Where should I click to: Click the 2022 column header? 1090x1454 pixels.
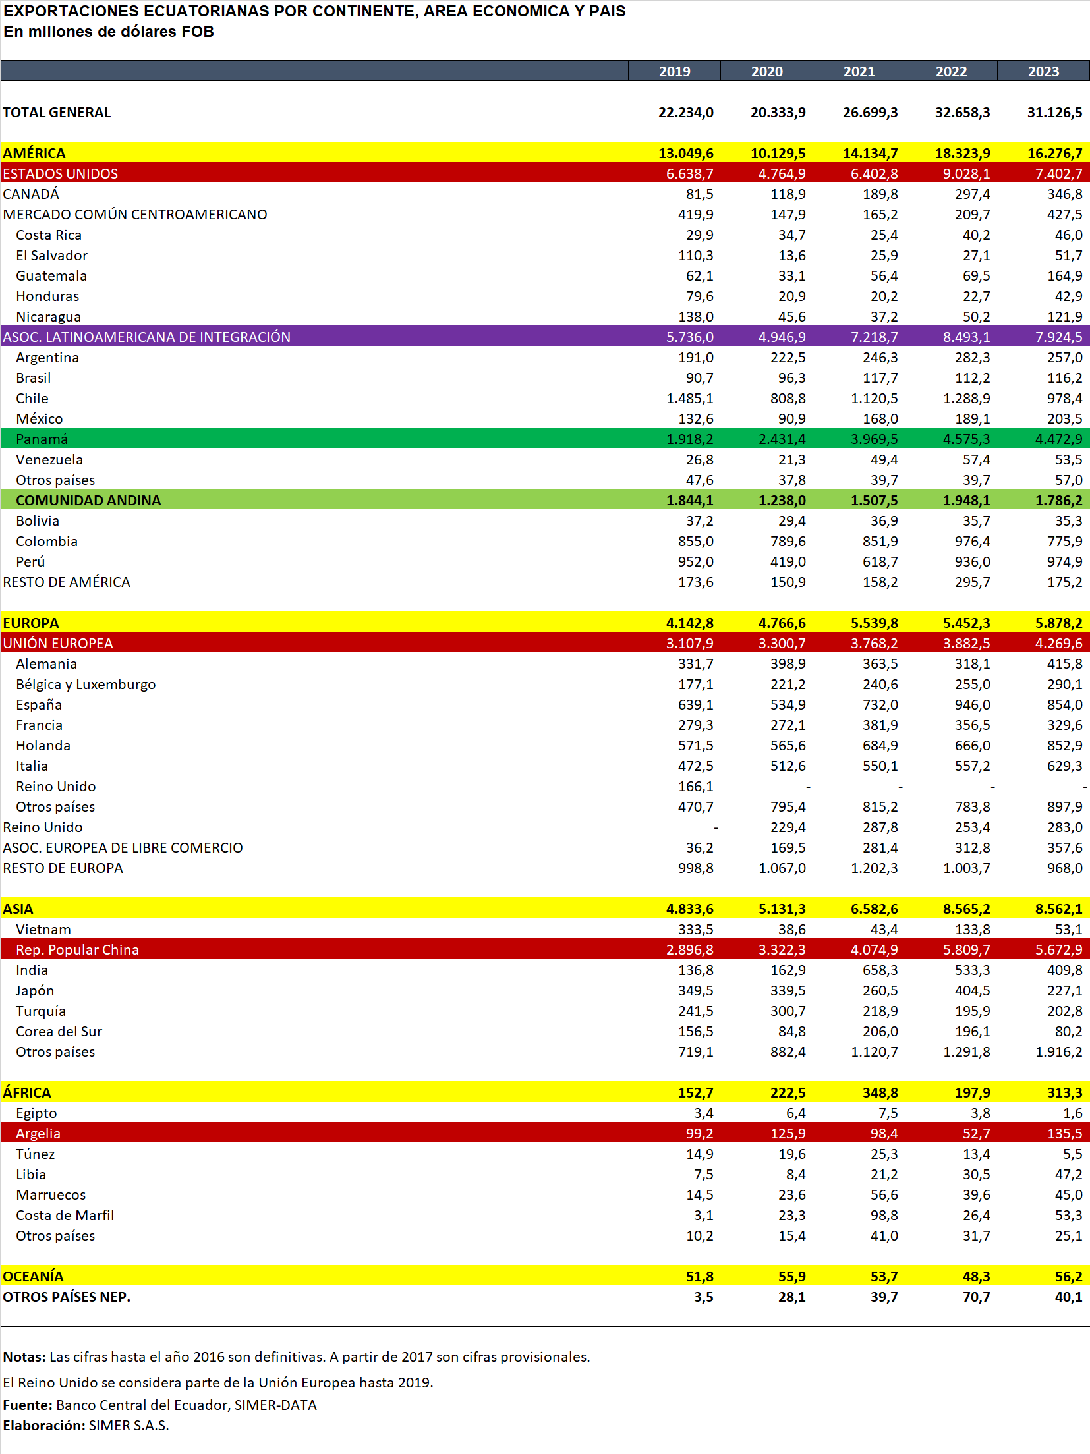pos(951,71)
